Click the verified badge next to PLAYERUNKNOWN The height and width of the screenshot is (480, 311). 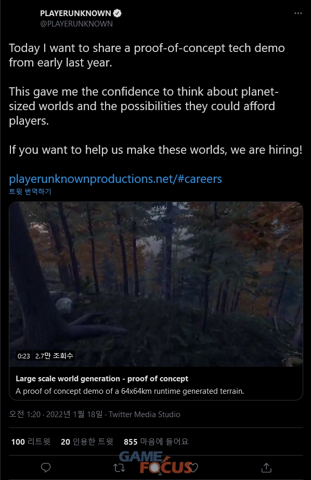point(118,13)
